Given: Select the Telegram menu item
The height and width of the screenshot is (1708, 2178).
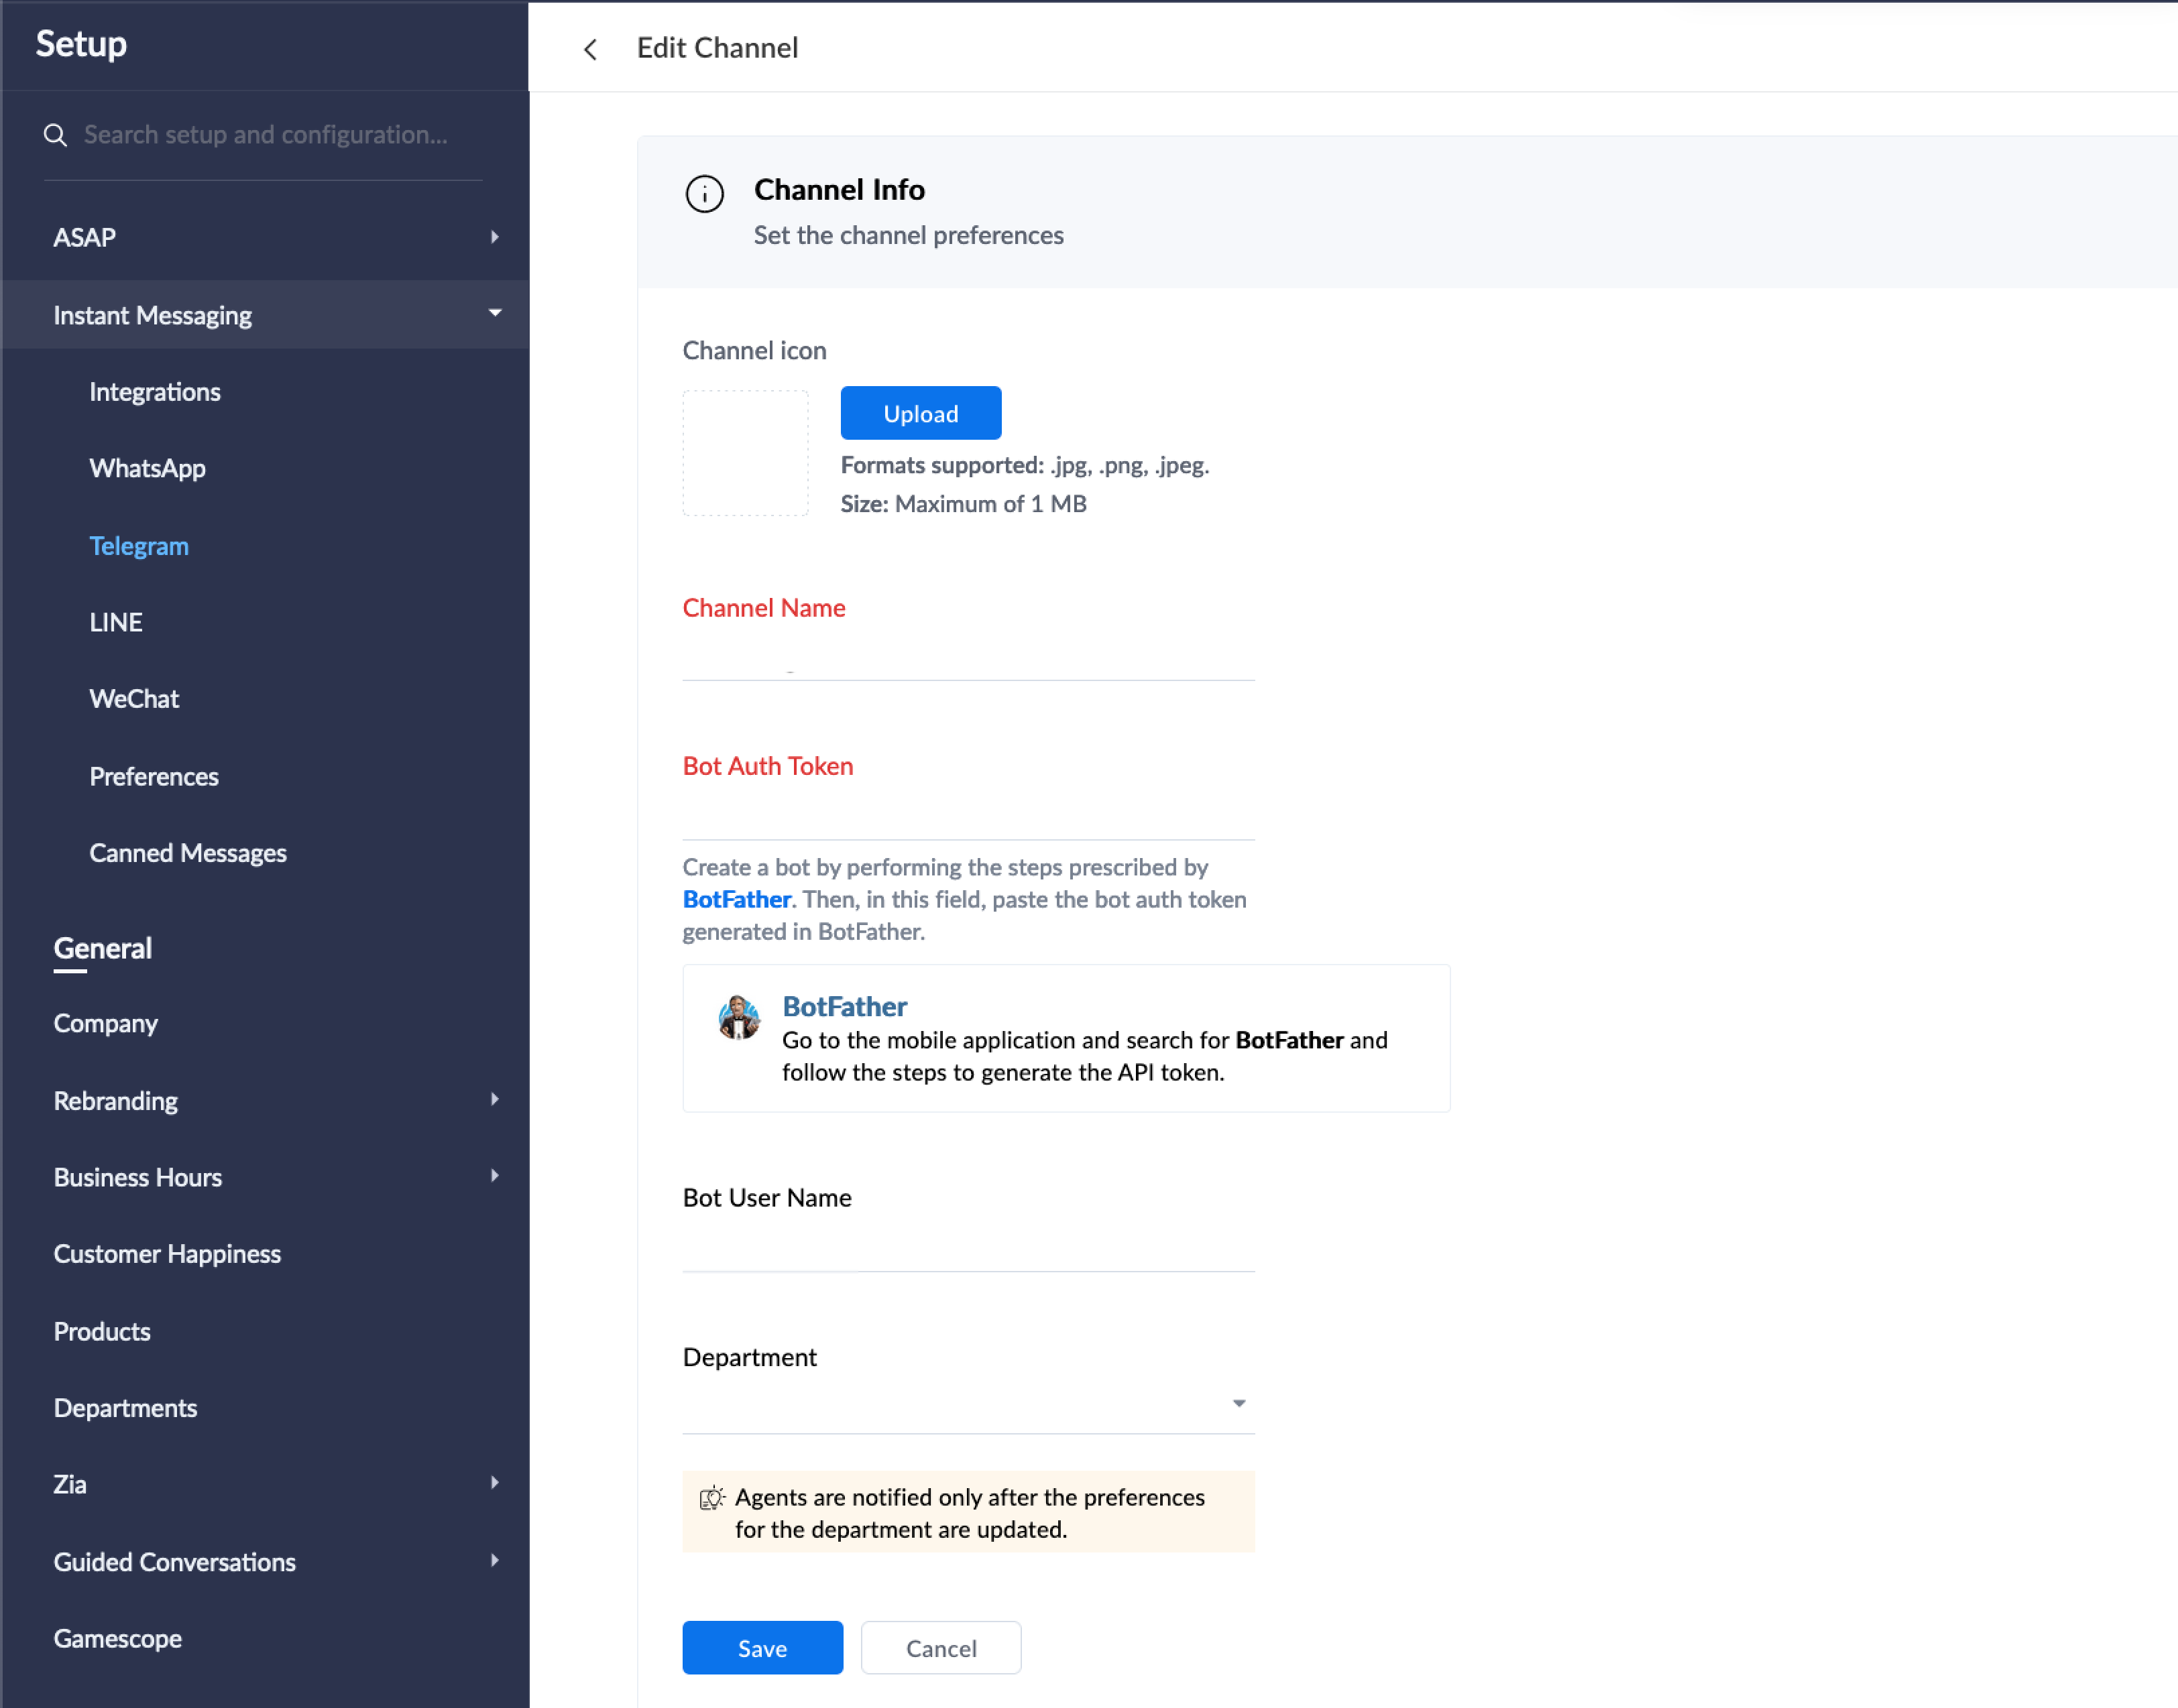Looking at the screenshot, I should (139, 546).
